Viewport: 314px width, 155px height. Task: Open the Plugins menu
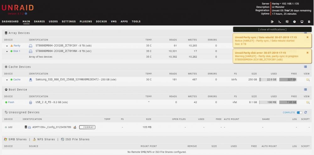[86, 22]
